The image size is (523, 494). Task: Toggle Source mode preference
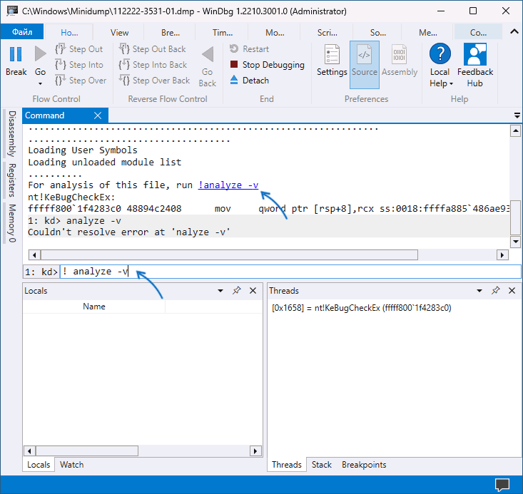364,65
